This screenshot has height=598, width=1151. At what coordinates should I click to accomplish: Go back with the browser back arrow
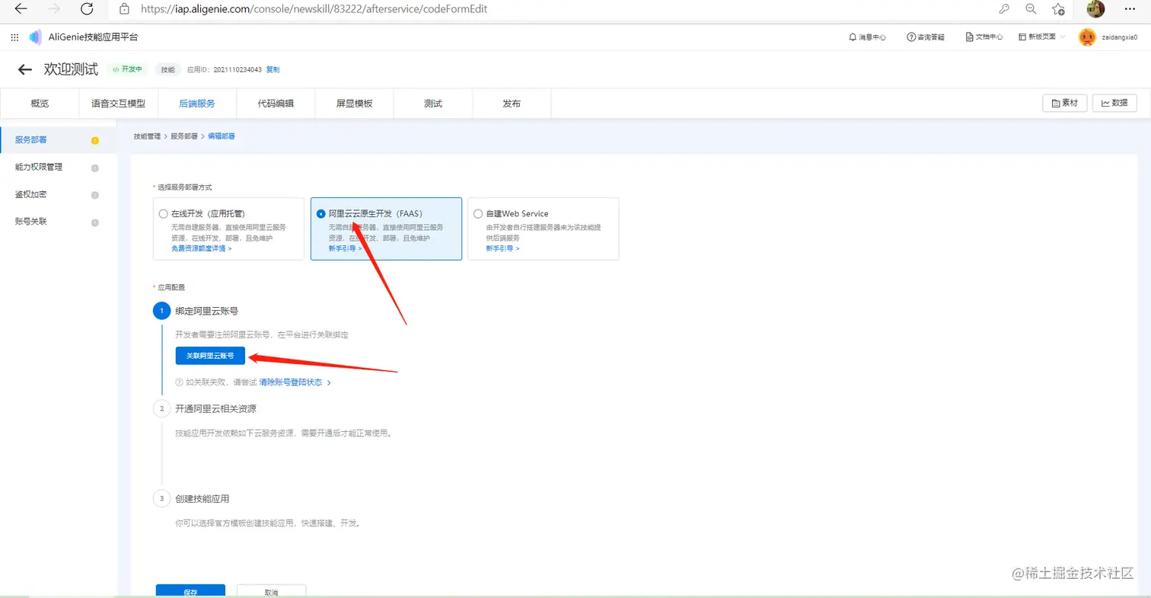tap(21, 9)
